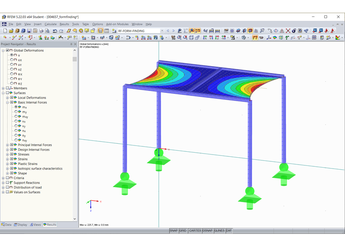Open the RF-FORM-FINDING load case dropdown
Screen dimensions: 345x247
click(162, 31)
